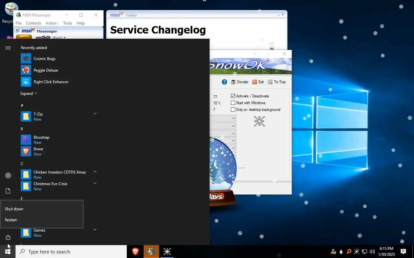Screen dimensions: 414x258
Task: Expand the Recently added list
Action: (29, 94)
